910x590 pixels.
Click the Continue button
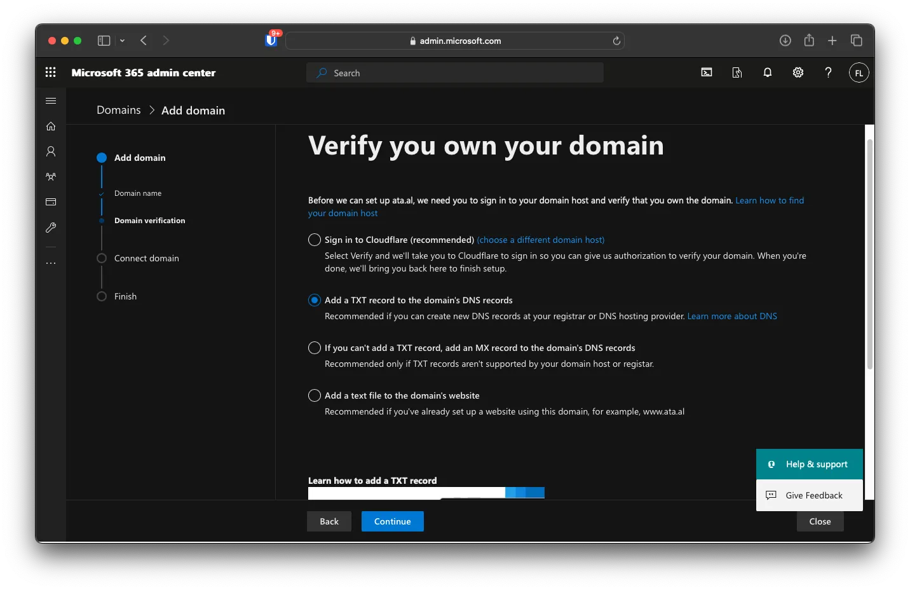pos(393,521)
